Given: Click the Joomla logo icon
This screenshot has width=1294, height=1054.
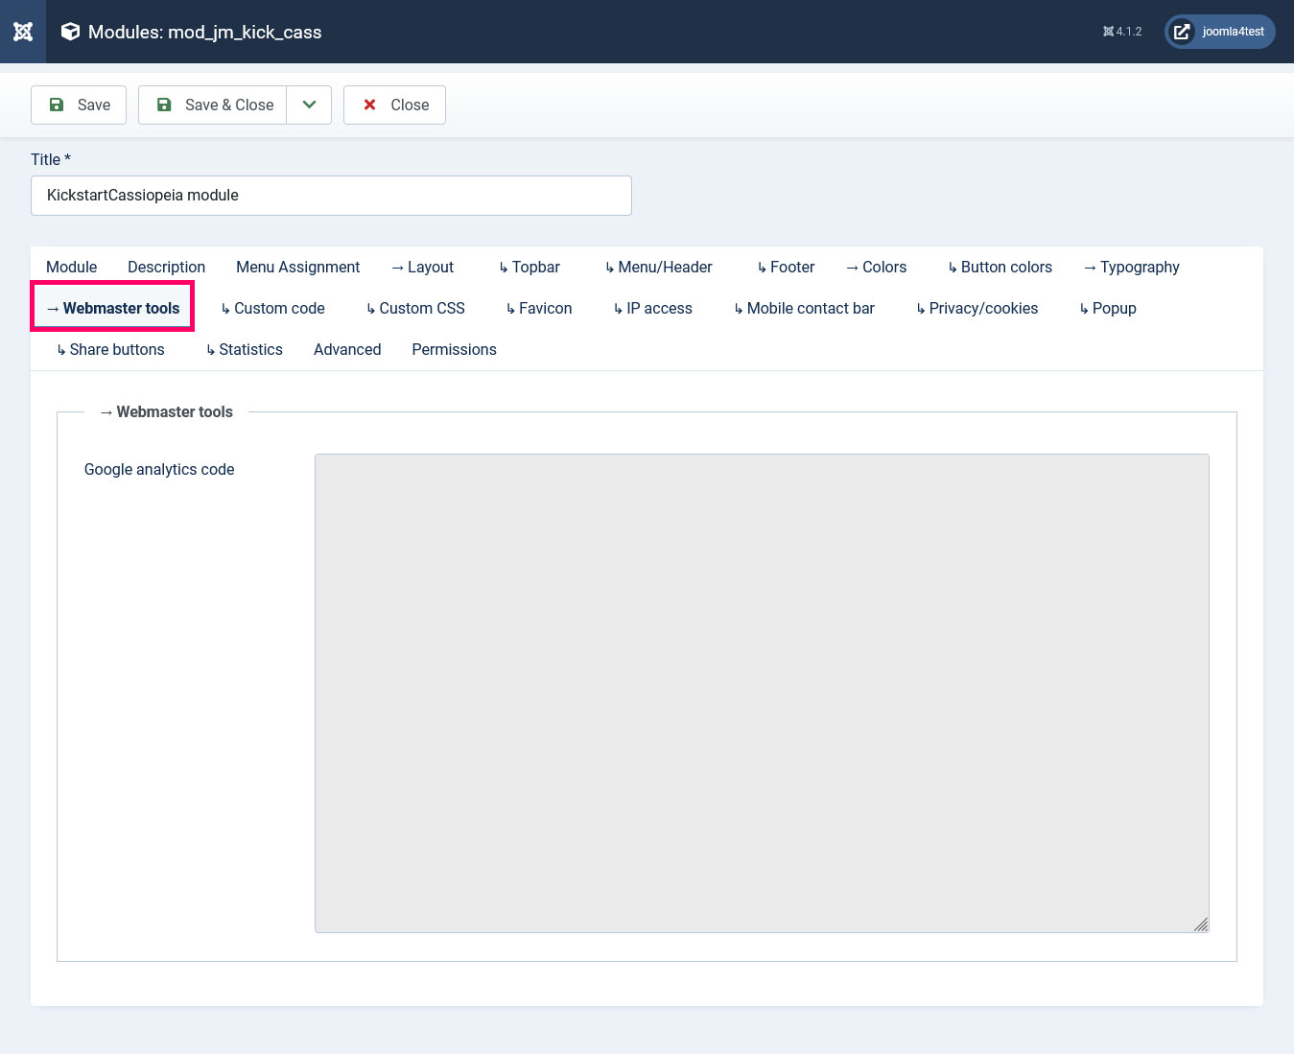Looking at the screenshot, I should point(23,32).
